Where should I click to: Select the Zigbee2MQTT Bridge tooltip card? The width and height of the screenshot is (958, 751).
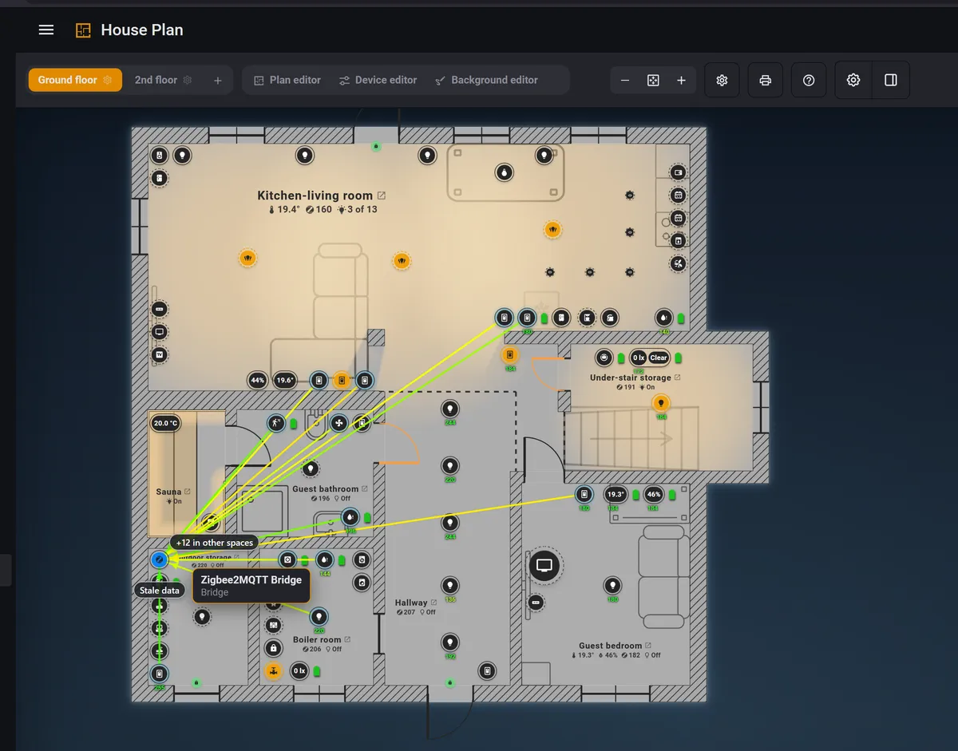click(x=251, y=586)
